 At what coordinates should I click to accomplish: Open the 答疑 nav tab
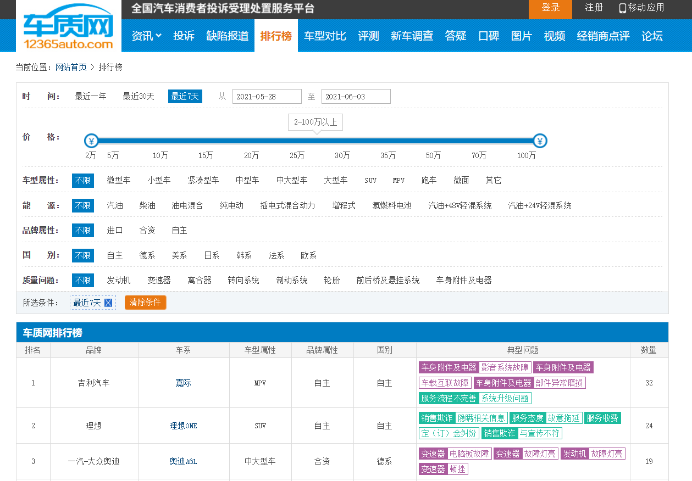[456, 36]
